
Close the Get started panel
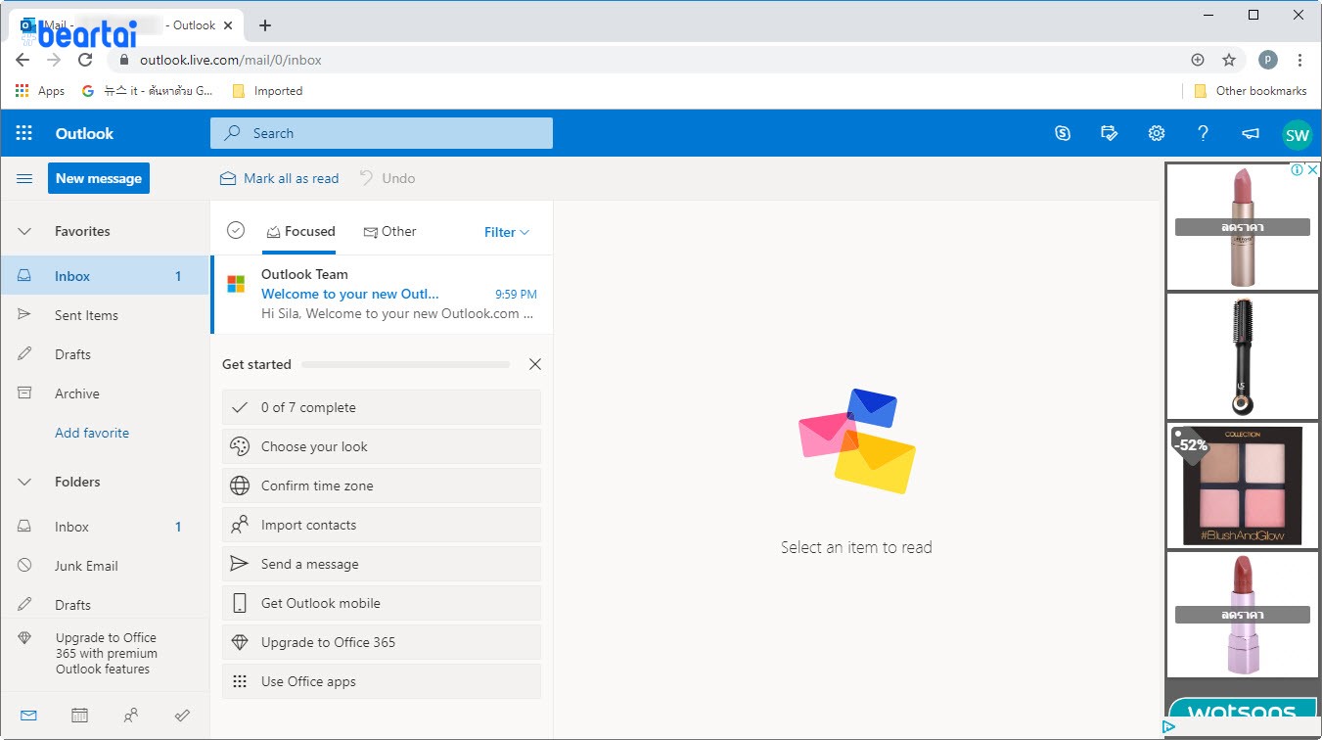coord(534,364)
